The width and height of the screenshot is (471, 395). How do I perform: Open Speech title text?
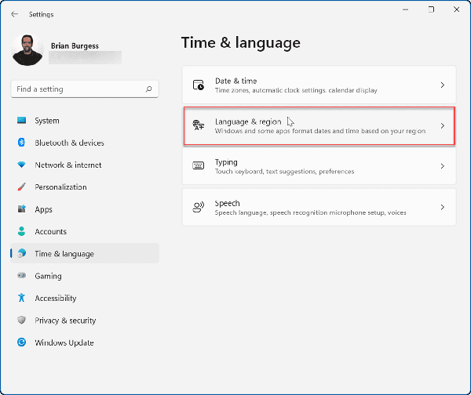point(227,203)
